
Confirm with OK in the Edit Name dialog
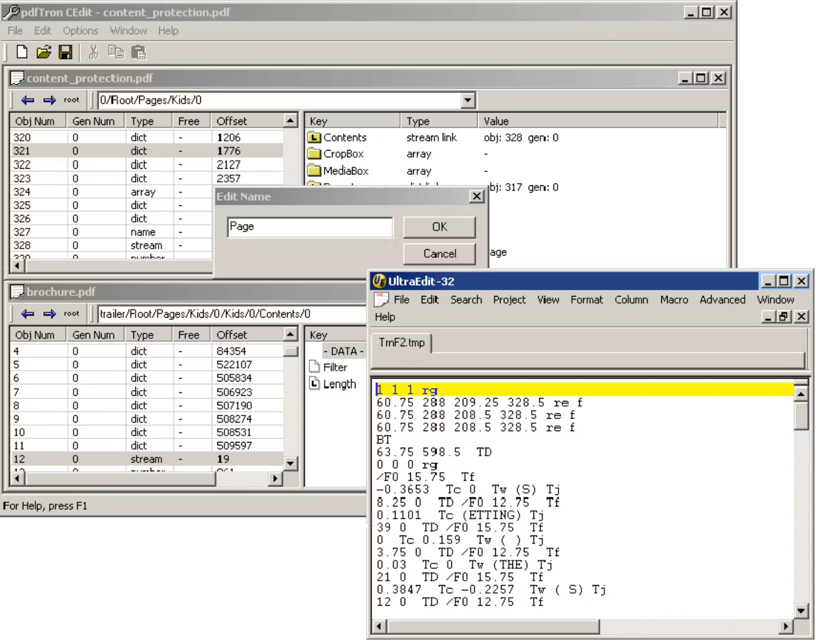[x=439, y=226]
